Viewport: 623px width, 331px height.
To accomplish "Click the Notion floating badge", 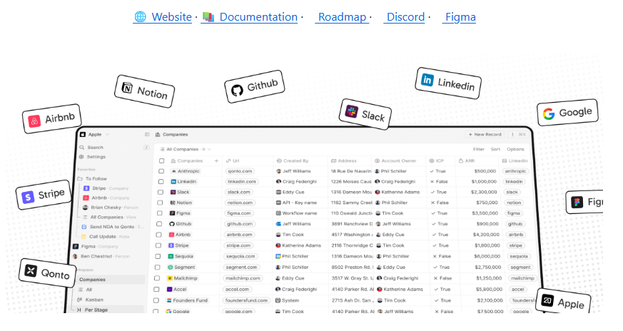I will click(x=145, y=91).
